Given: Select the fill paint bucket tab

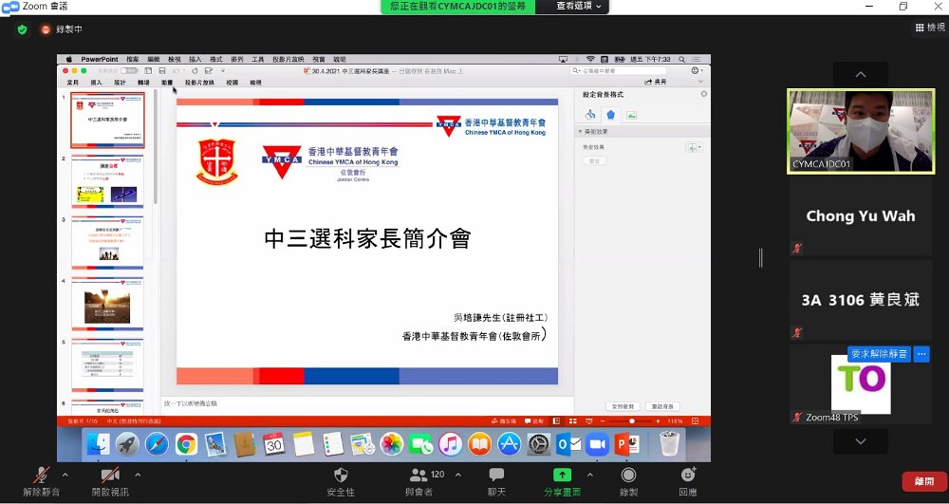Looking at the screenshot, I should coord(590,114).
